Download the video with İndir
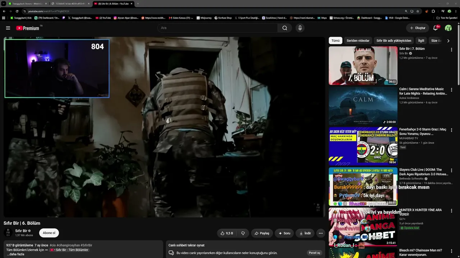Viewport: 460px width, 258px height. [305, 233]
